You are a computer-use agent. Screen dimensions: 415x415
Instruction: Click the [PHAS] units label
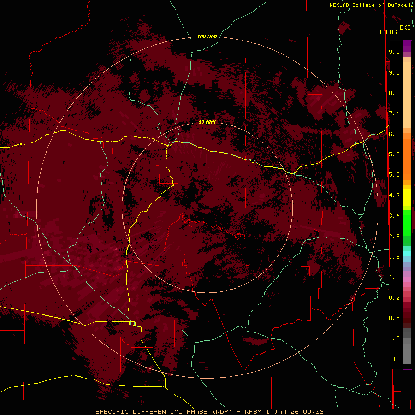tap(390, 32)
